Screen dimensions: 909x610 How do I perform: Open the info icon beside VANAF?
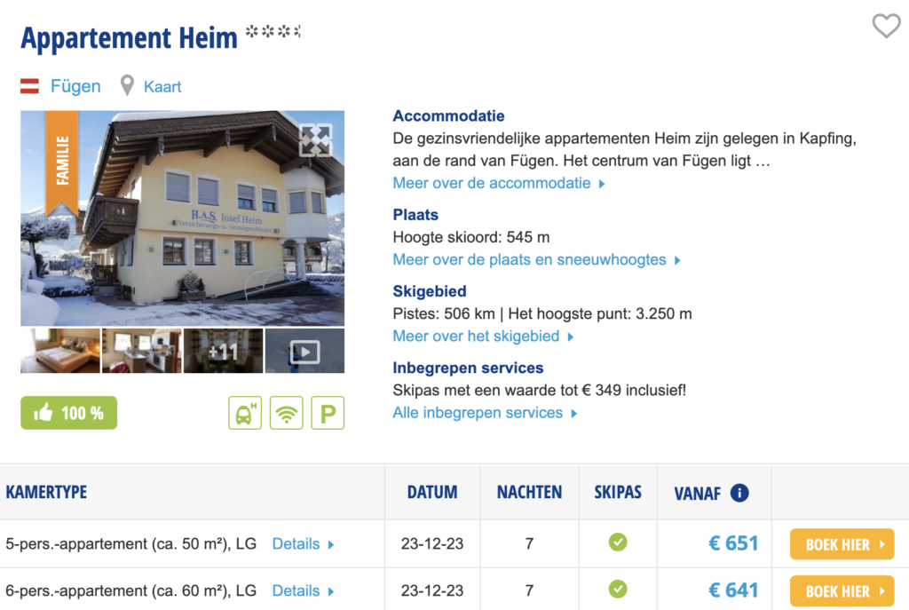coord(739,493)
